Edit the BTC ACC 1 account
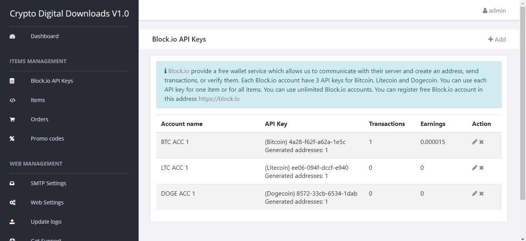The height and width of the screenshot is (241, 526). 474,142
